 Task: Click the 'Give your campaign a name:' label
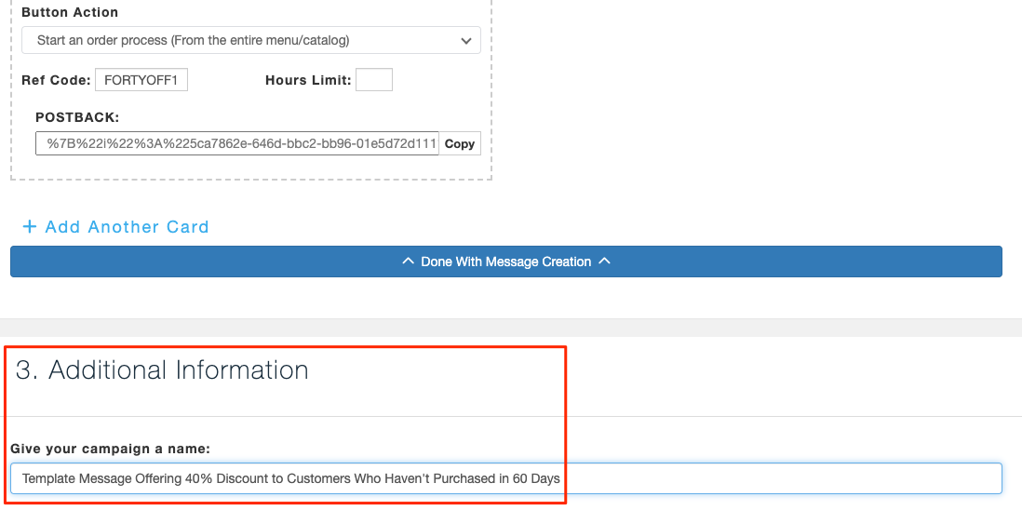click(110, 449)
